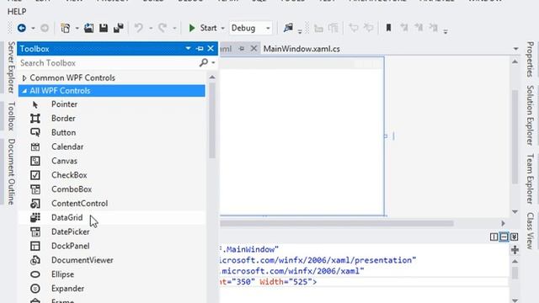Open the Start button dropdown arrow
Screen dimensions: 539x303
point(222,28)
